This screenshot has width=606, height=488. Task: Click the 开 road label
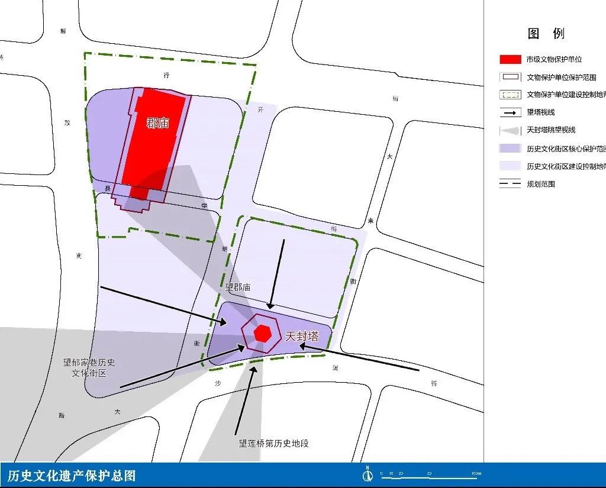[260, 110]
